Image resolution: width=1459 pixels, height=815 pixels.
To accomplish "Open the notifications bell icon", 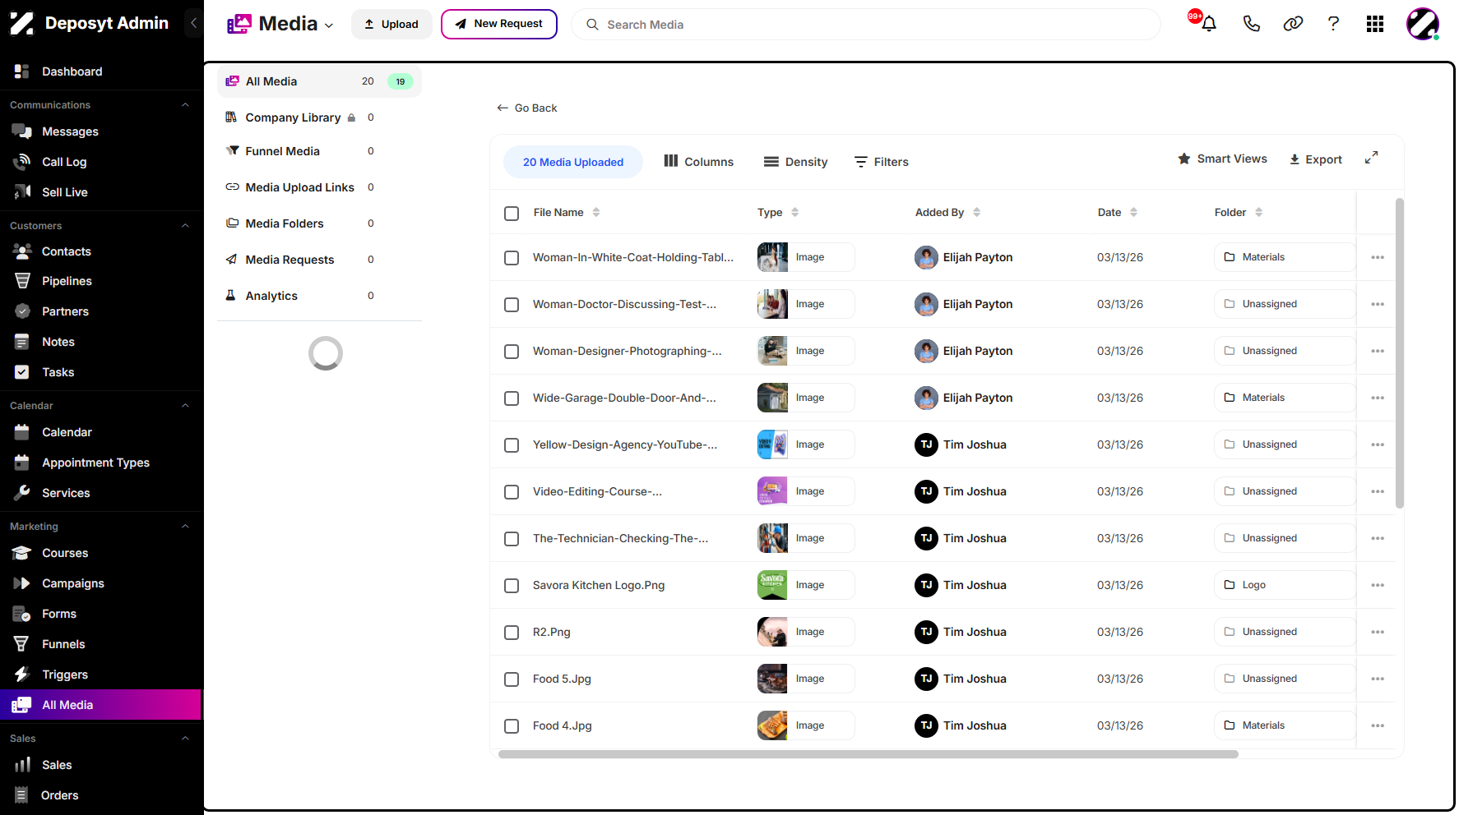I will pos(1208,24).
